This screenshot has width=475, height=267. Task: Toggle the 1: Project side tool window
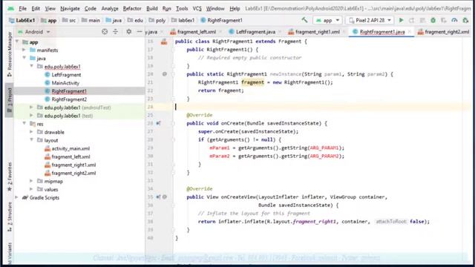(10, 100)
